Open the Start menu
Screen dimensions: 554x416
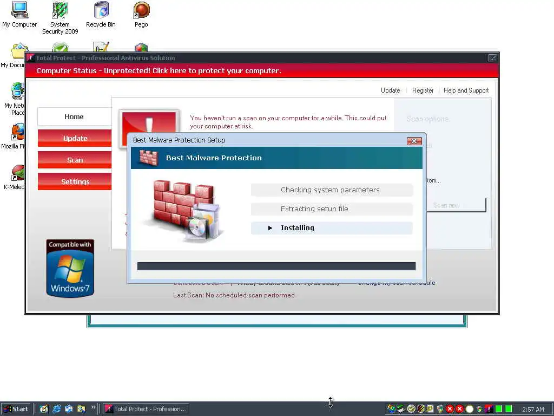click(17, 409)
